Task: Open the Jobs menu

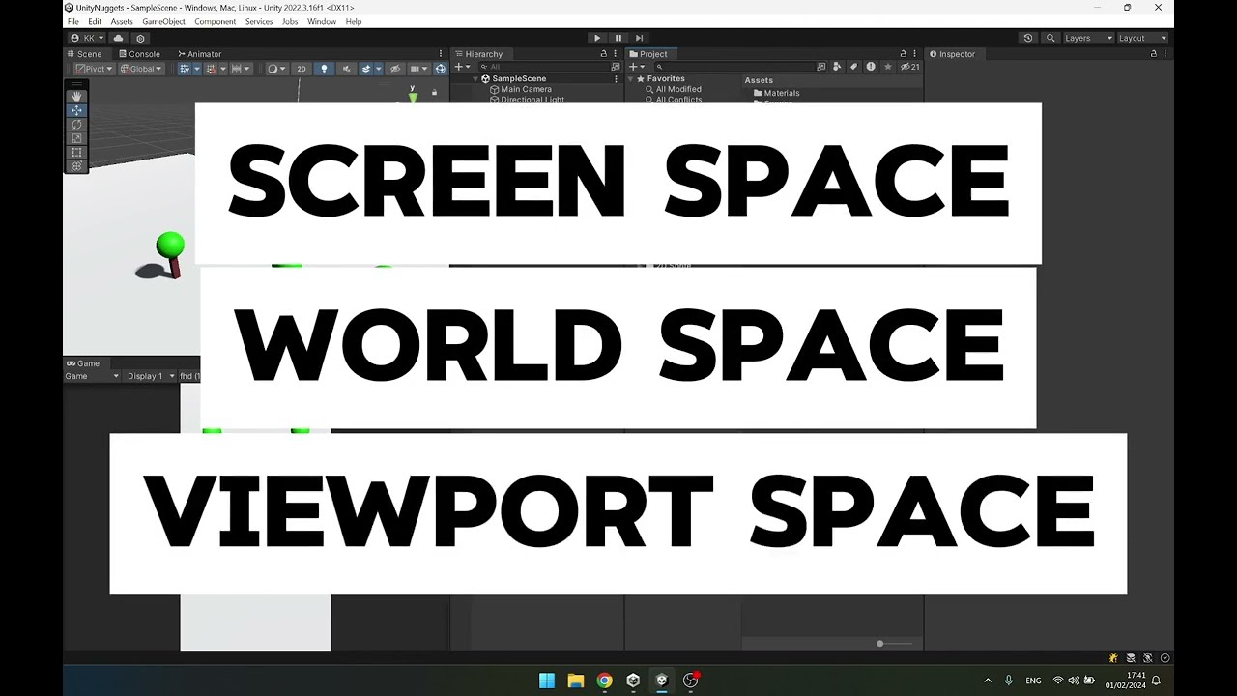Action: 290,21
